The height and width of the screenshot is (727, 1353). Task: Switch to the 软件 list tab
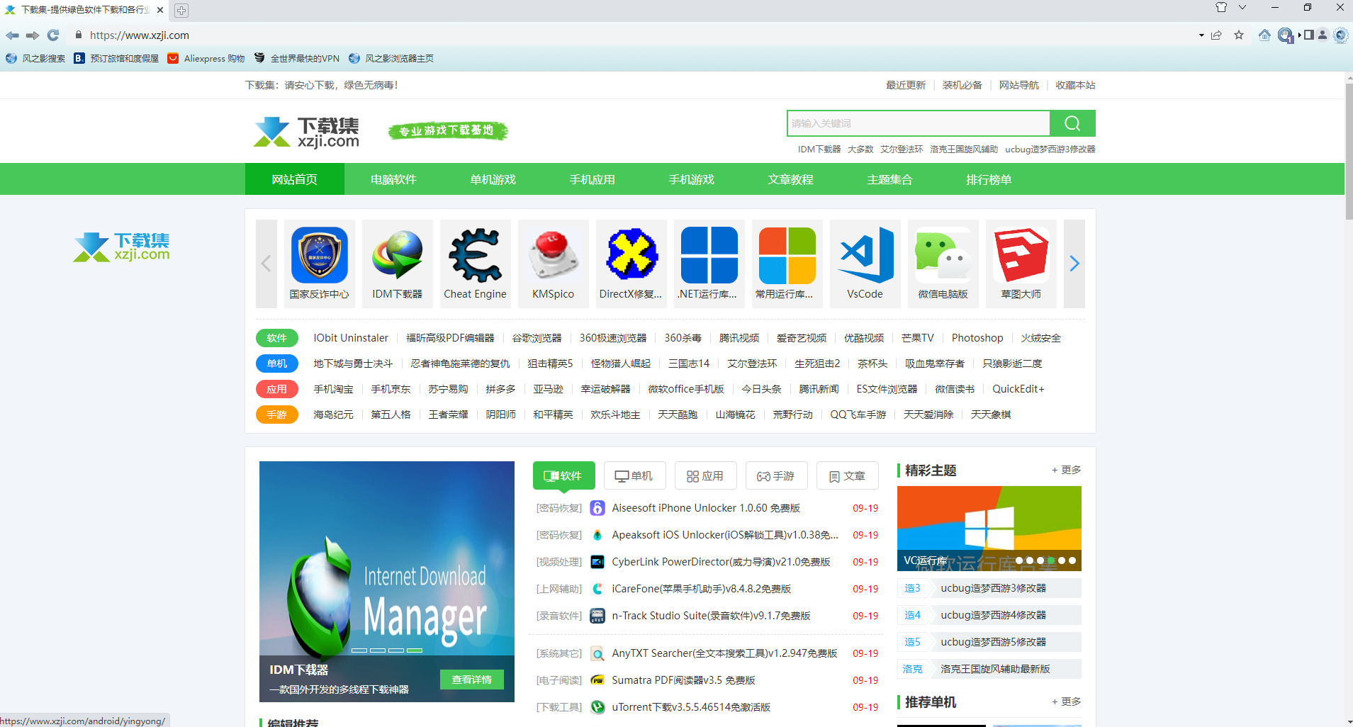click(x=564, y=475)
